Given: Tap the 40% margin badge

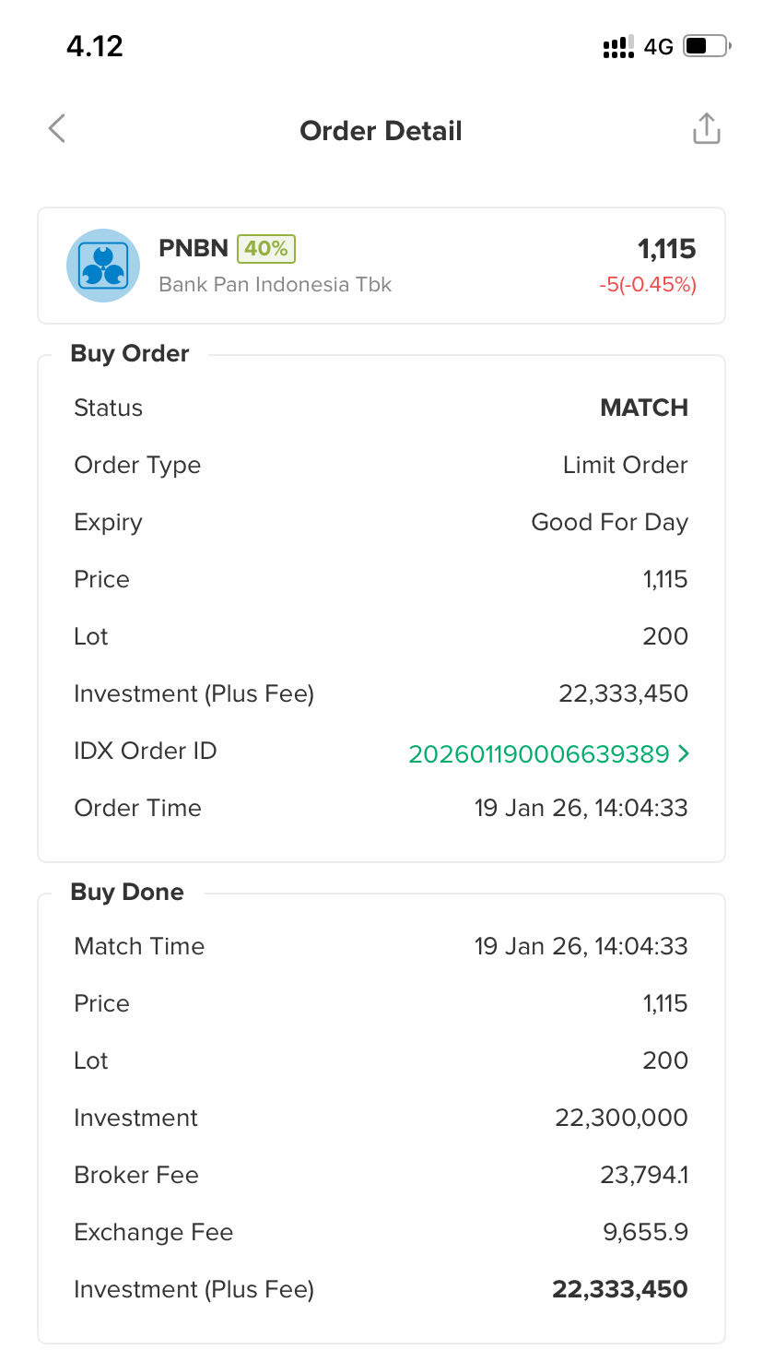Looking at the screenshot, I should 266,248.
